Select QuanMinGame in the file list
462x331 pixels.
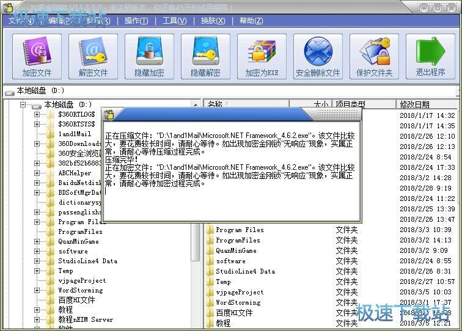[236, 250]
